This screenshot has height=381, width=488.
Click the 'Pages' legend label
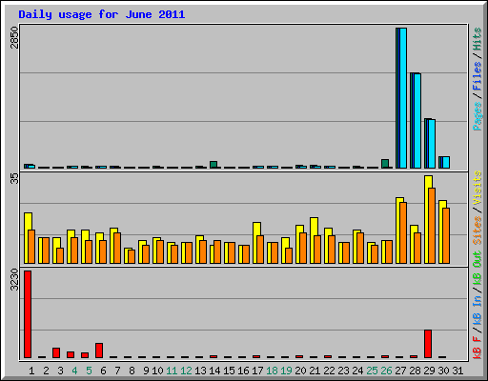(x=478, y=116)
